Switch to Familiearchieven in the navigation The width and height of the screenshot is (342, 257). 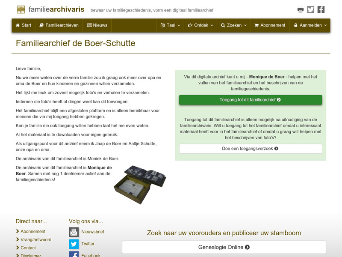[60, 25]
